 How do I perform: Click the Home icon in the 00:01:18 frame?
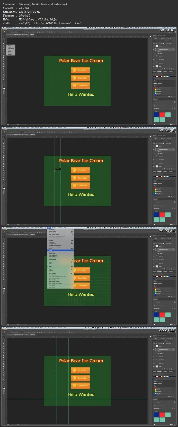[4, 32]
